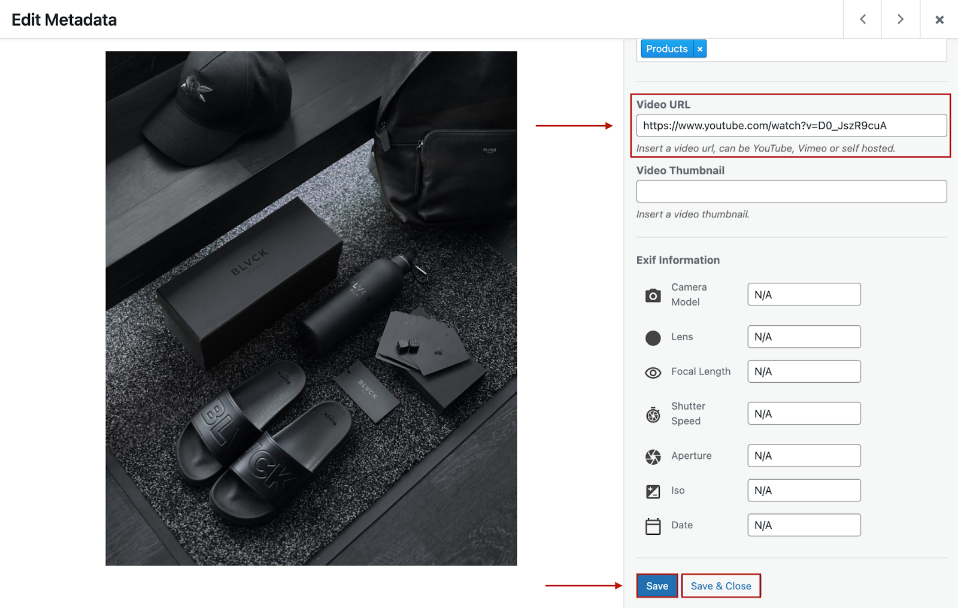Click the Edit Metadata title
Viewport: 958px width, 608px height.
pos(64,20)
